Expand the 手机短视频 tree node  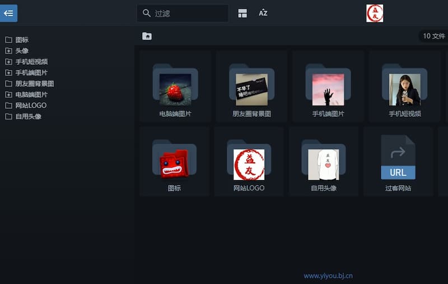coord(8,62)
